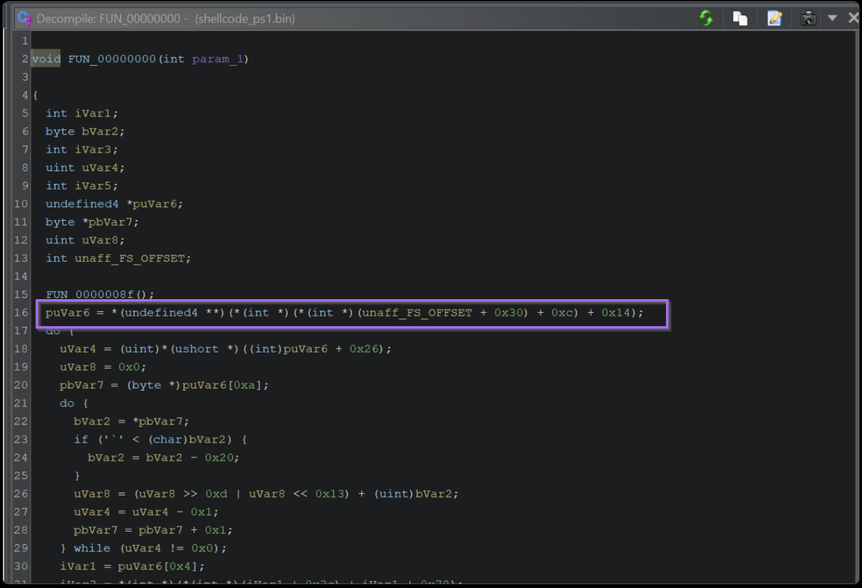Select the puVar6 variable declaration on line 10

click(x=157, y=204)
